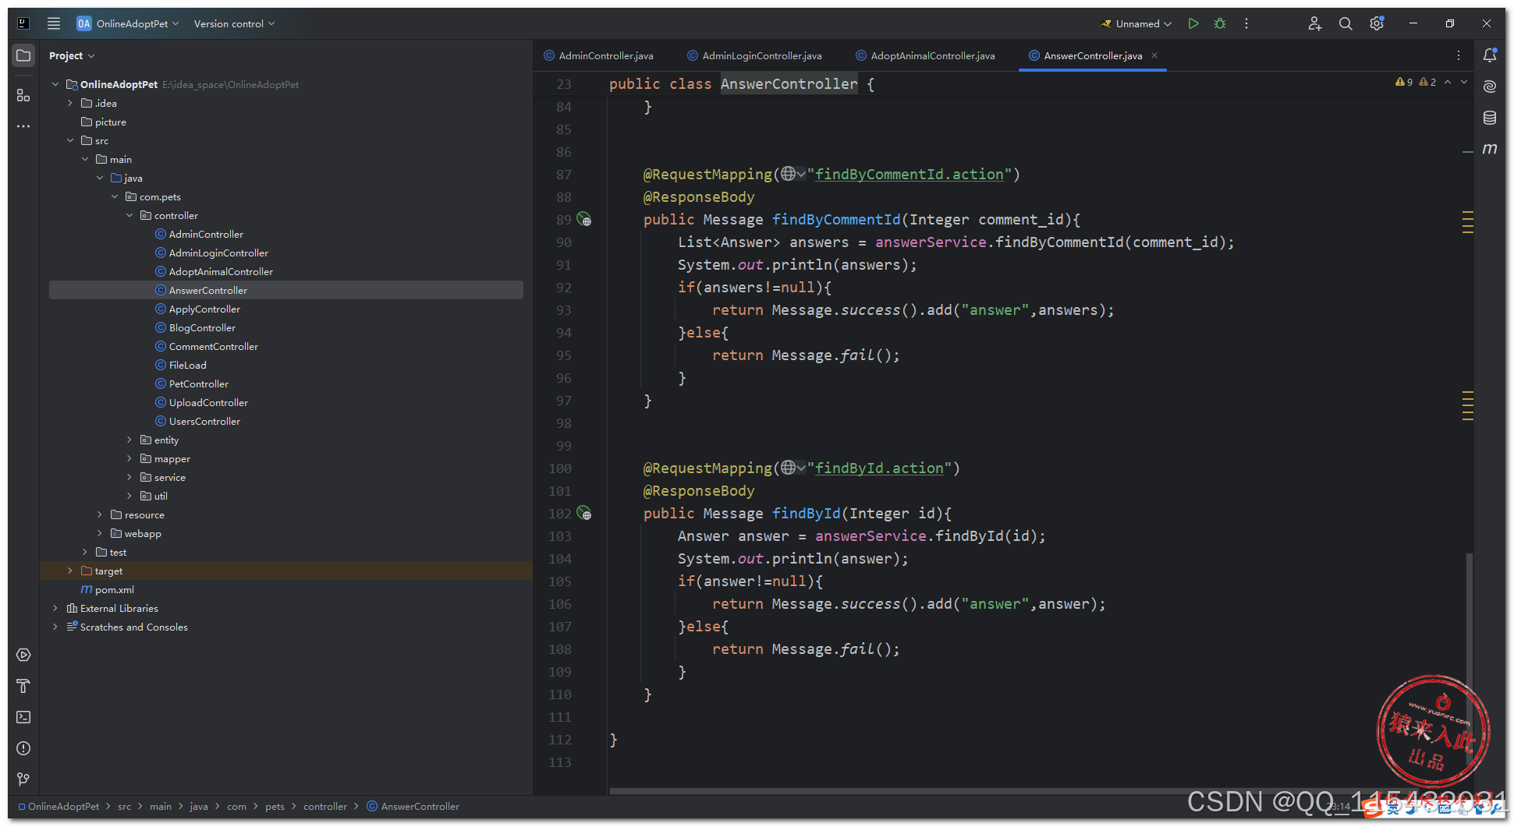This screenshot has height=827, width=1514.
Task: Switch to AdminController.java tab
Action: point(599,55)
